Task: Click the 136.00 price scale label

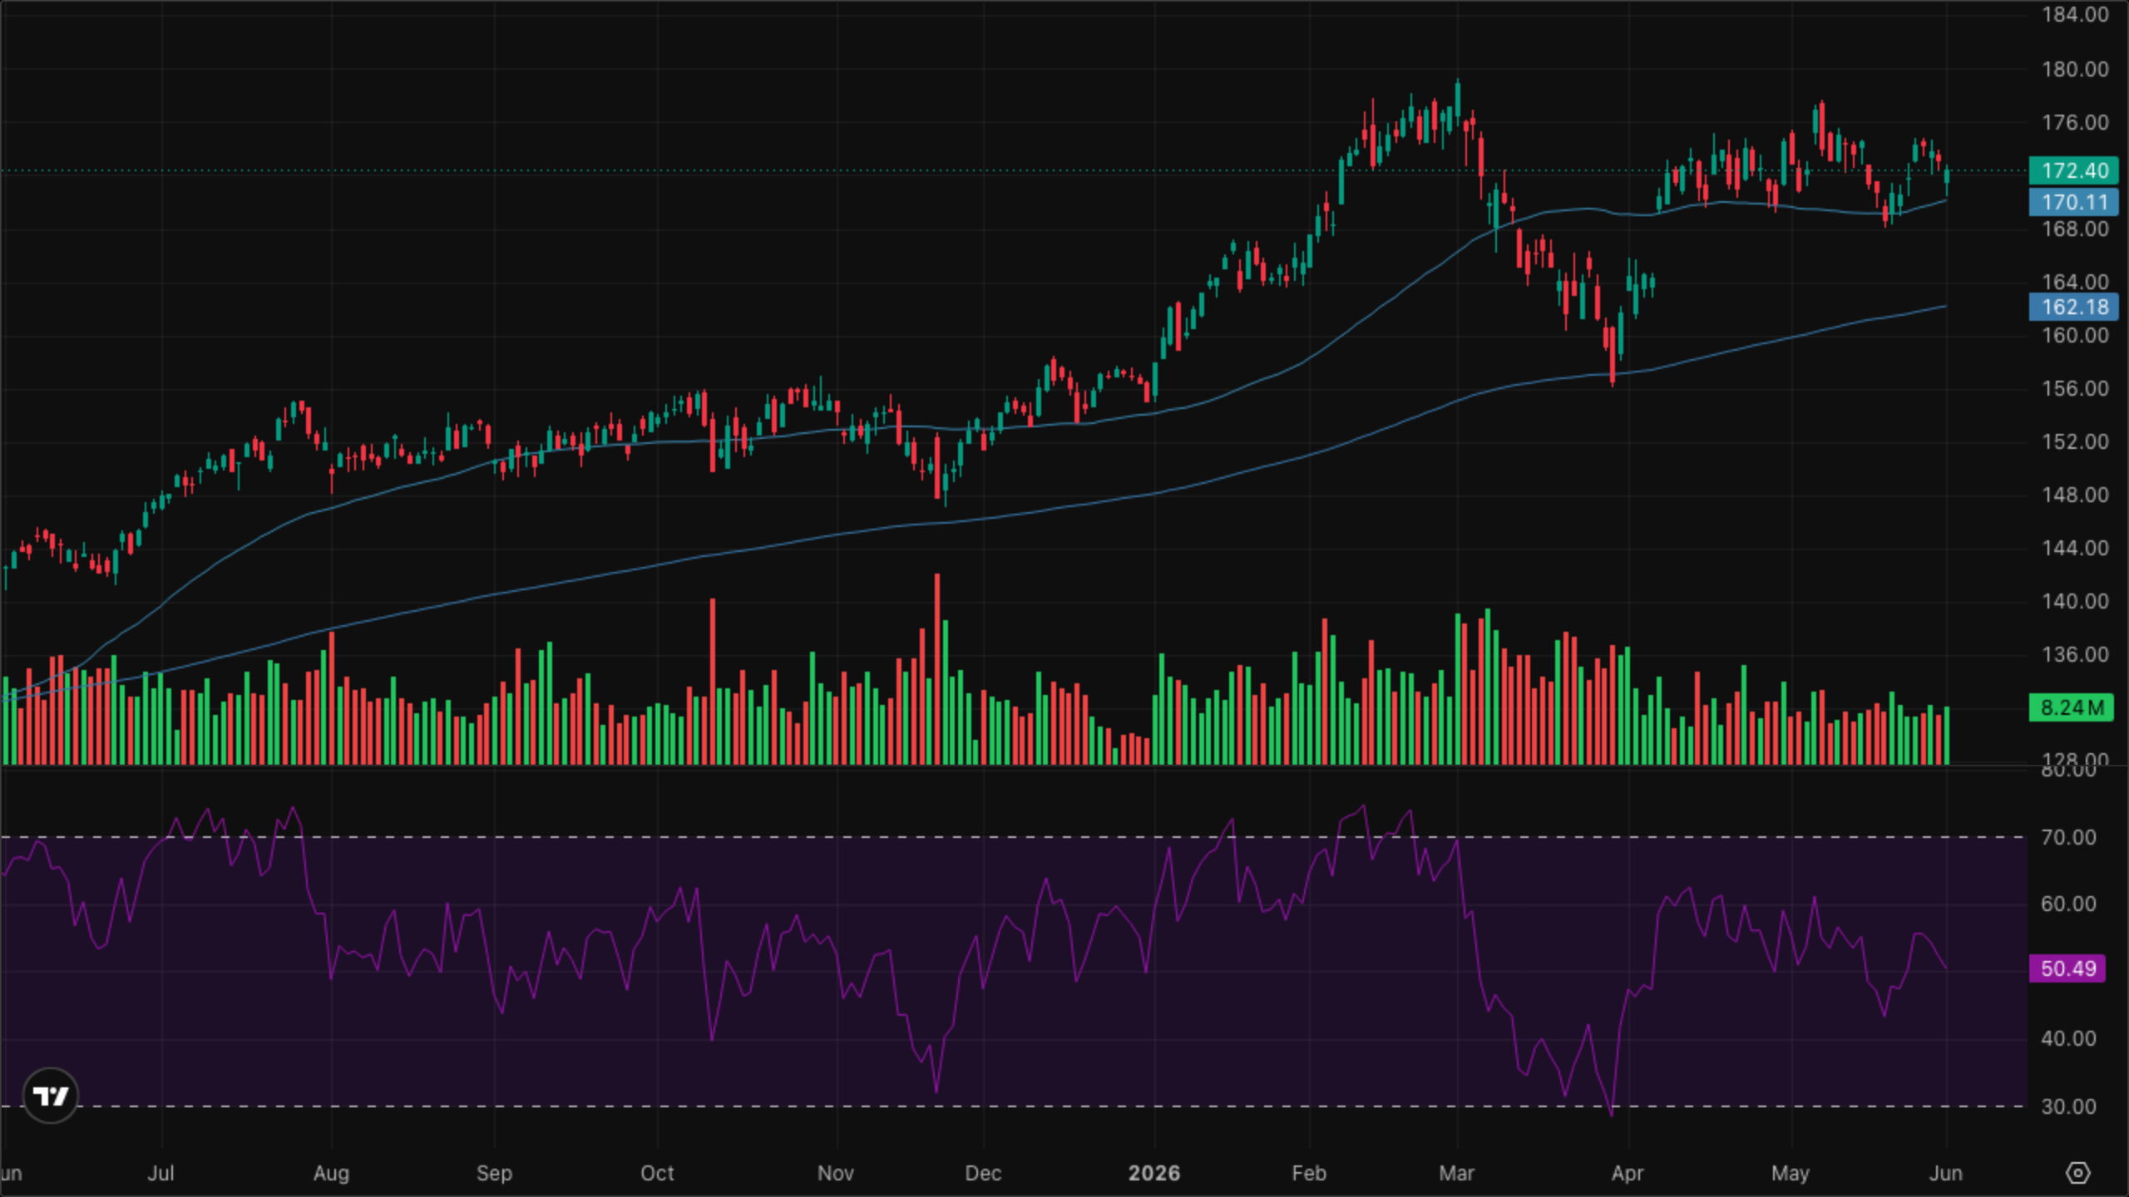Action: (2075, 654)
